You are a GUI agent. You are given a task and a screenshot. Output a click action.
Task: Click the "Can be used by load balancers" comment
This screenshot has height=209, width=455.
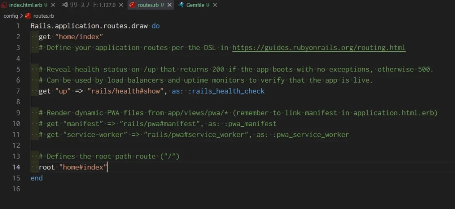click(x=206, y=80)
